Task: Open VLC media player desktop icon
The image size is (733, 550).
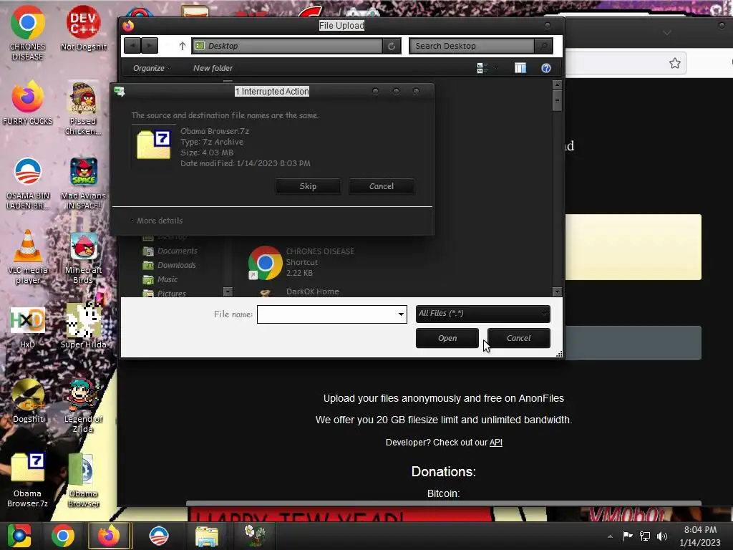Action: pyautogui.click(x=28, y=257)
